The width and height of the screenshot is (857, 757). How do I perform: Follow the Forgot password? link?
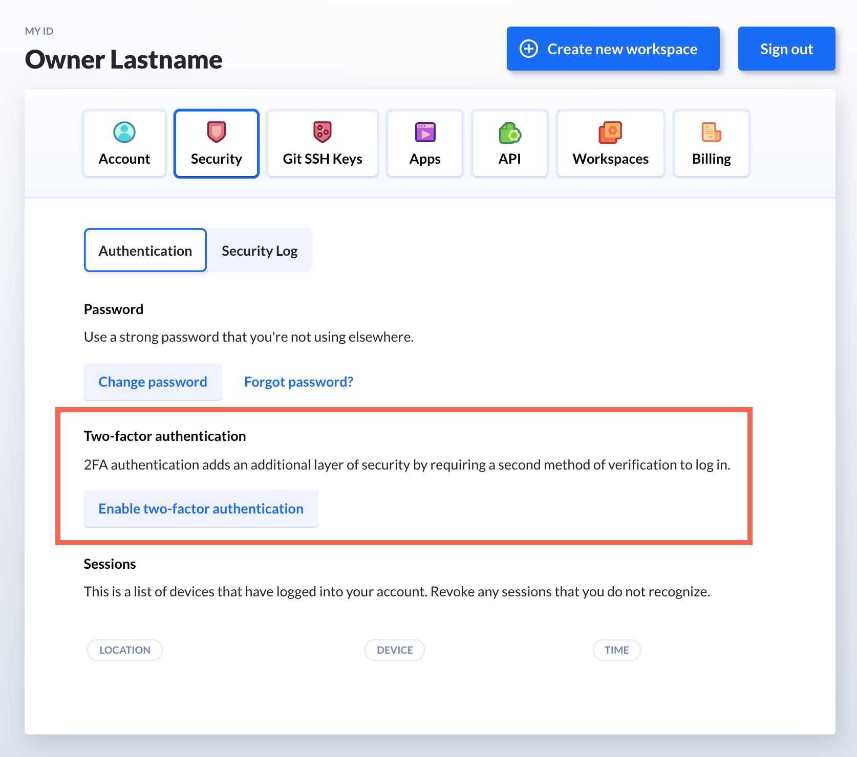pyautogui.click(x=299, y=382)
